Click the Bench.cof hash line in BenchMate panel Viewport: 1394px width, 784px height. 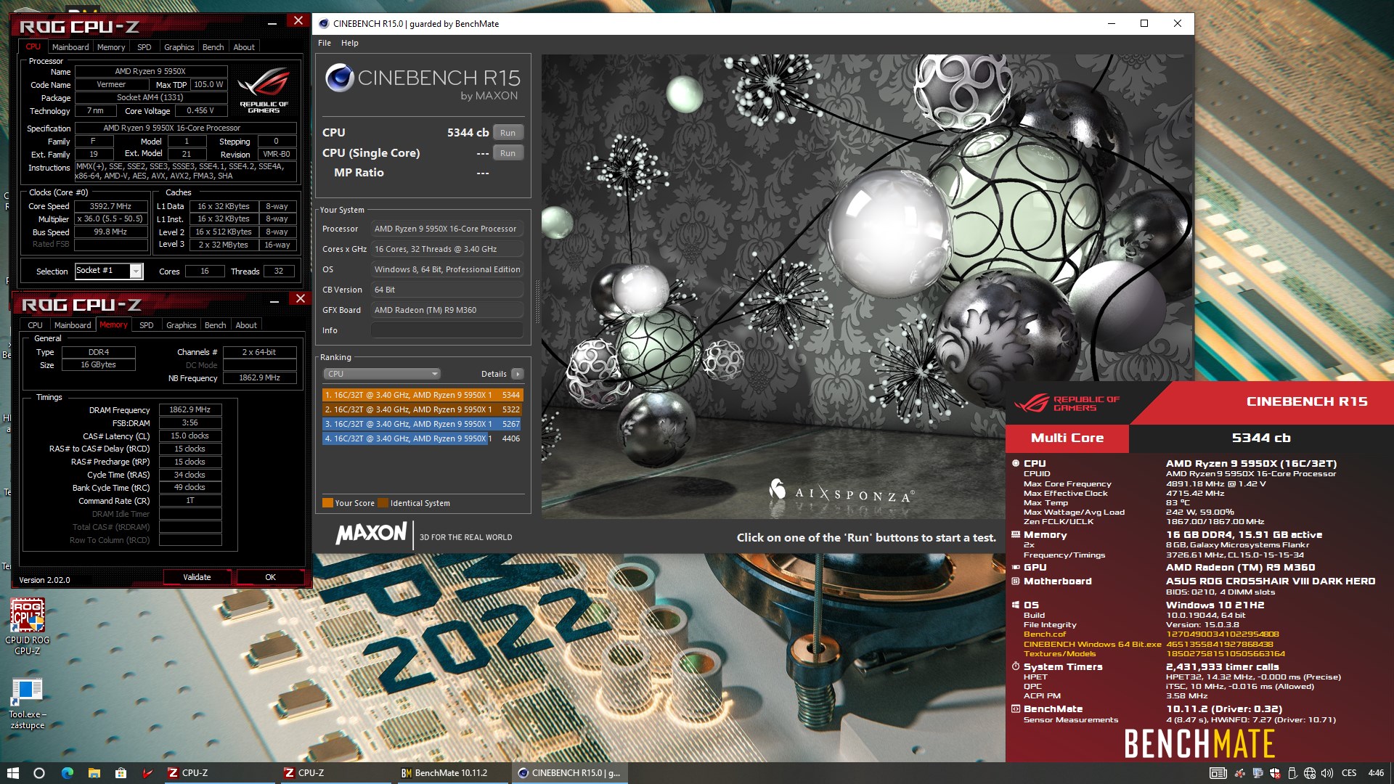(1151, 634)
